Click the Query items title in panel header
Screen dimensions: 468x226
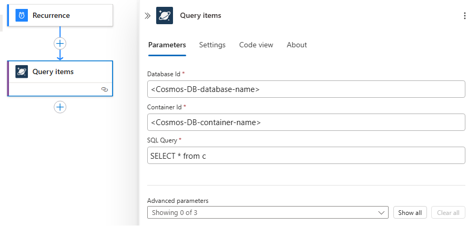point(200,16)
